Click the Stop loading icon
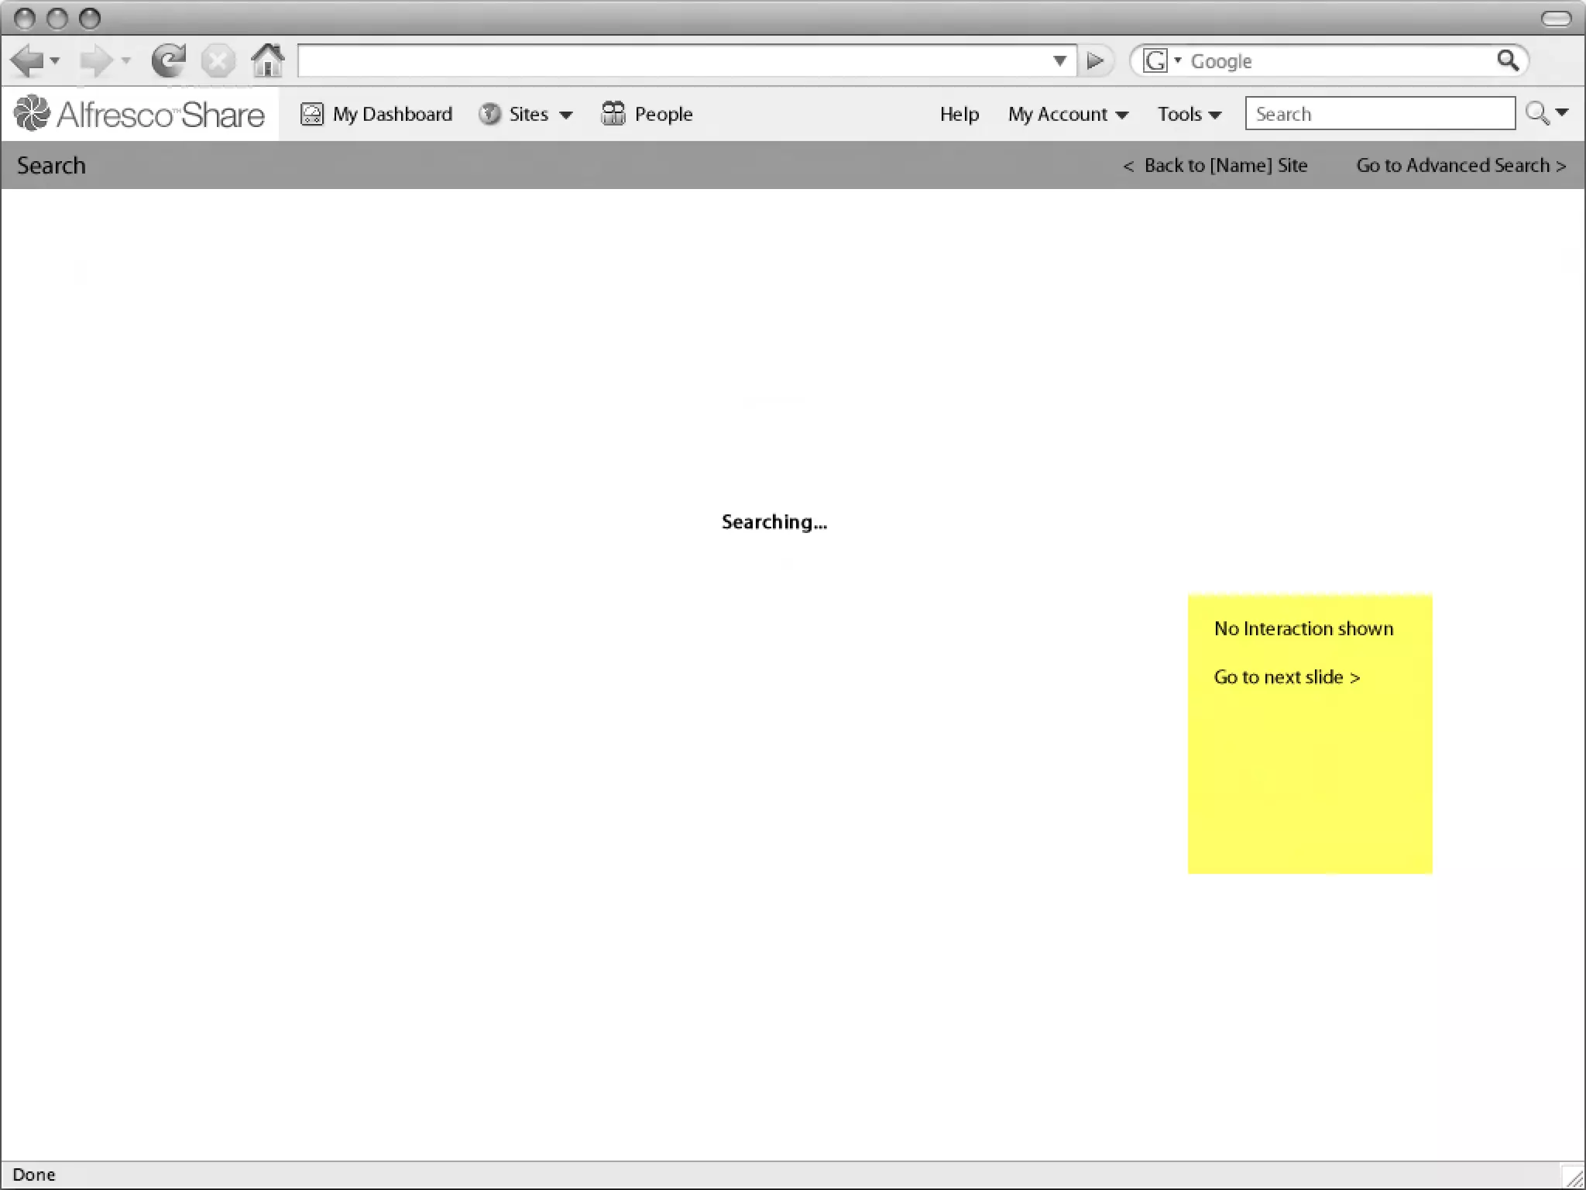Image resolution: width=1586 pixels, height=1190 pixels. (x=218, y=60)
